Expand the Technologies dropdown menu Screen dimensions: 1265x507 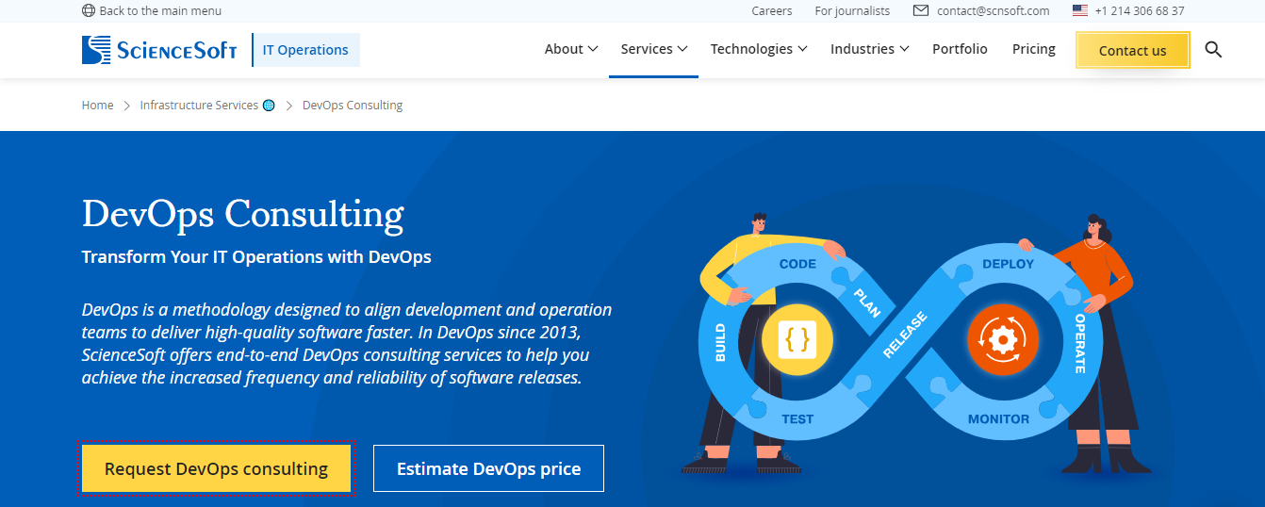(x=759, y=49)
